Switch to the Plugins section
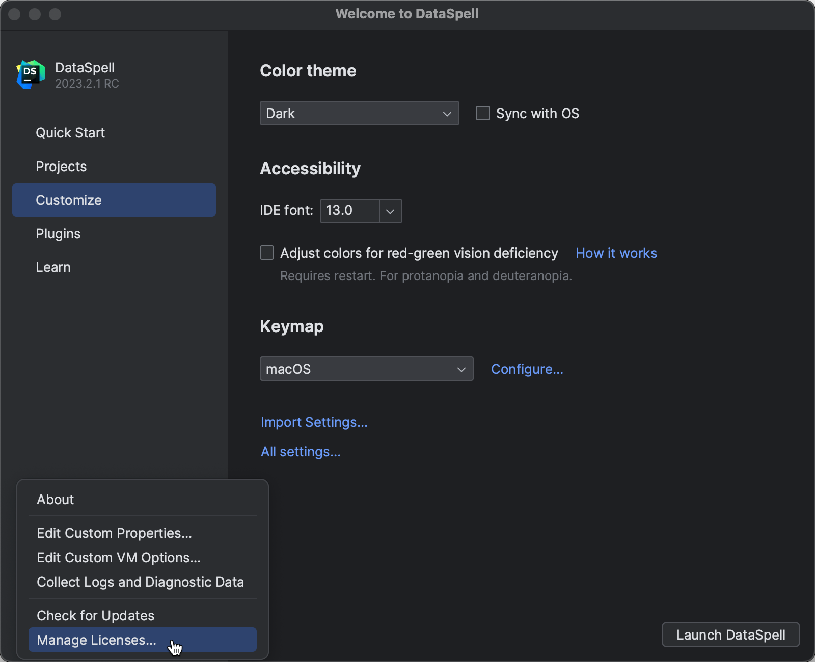 click(58, 233)
